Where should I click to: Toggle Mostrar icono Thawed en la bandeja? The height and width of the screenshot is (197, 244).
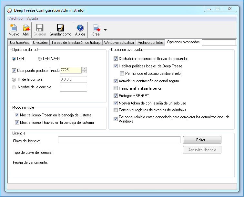pos(17,123)
